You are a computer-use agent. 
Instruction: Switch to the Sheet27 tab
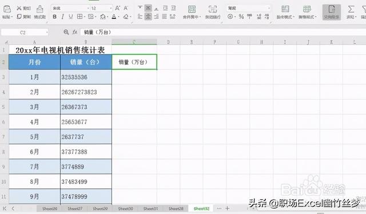(x=75, y=208)
